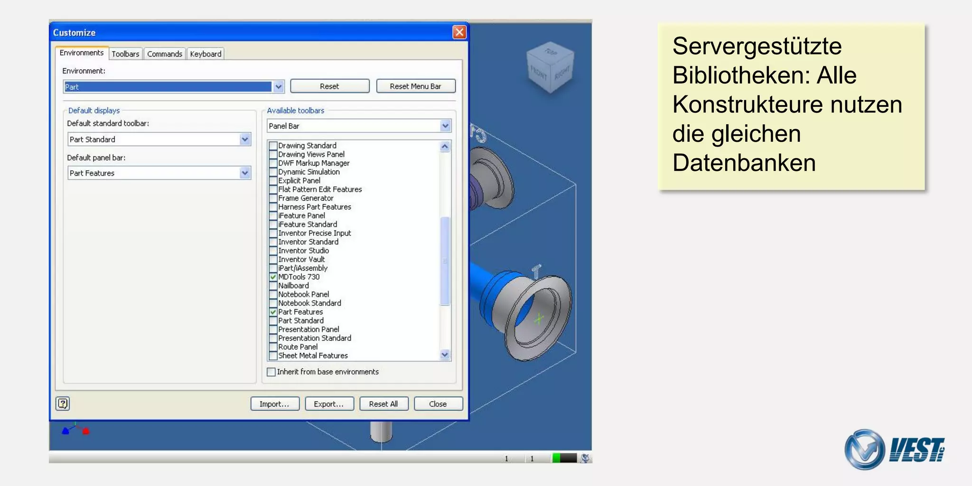The width and height of the screenshot is (972, 486).
Task: Enable Inherit from base environments
Action: click(x=271, y=372)
